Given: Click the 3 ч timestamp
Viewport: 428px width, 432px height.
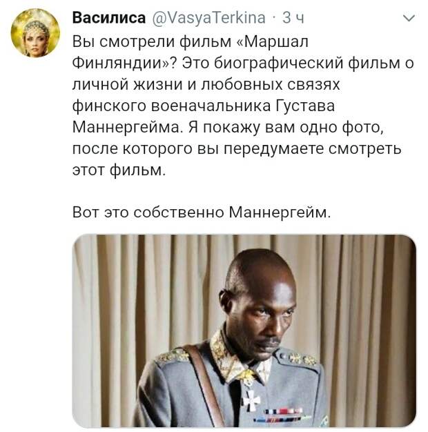Looking at the screenshot, I should 293,18.
